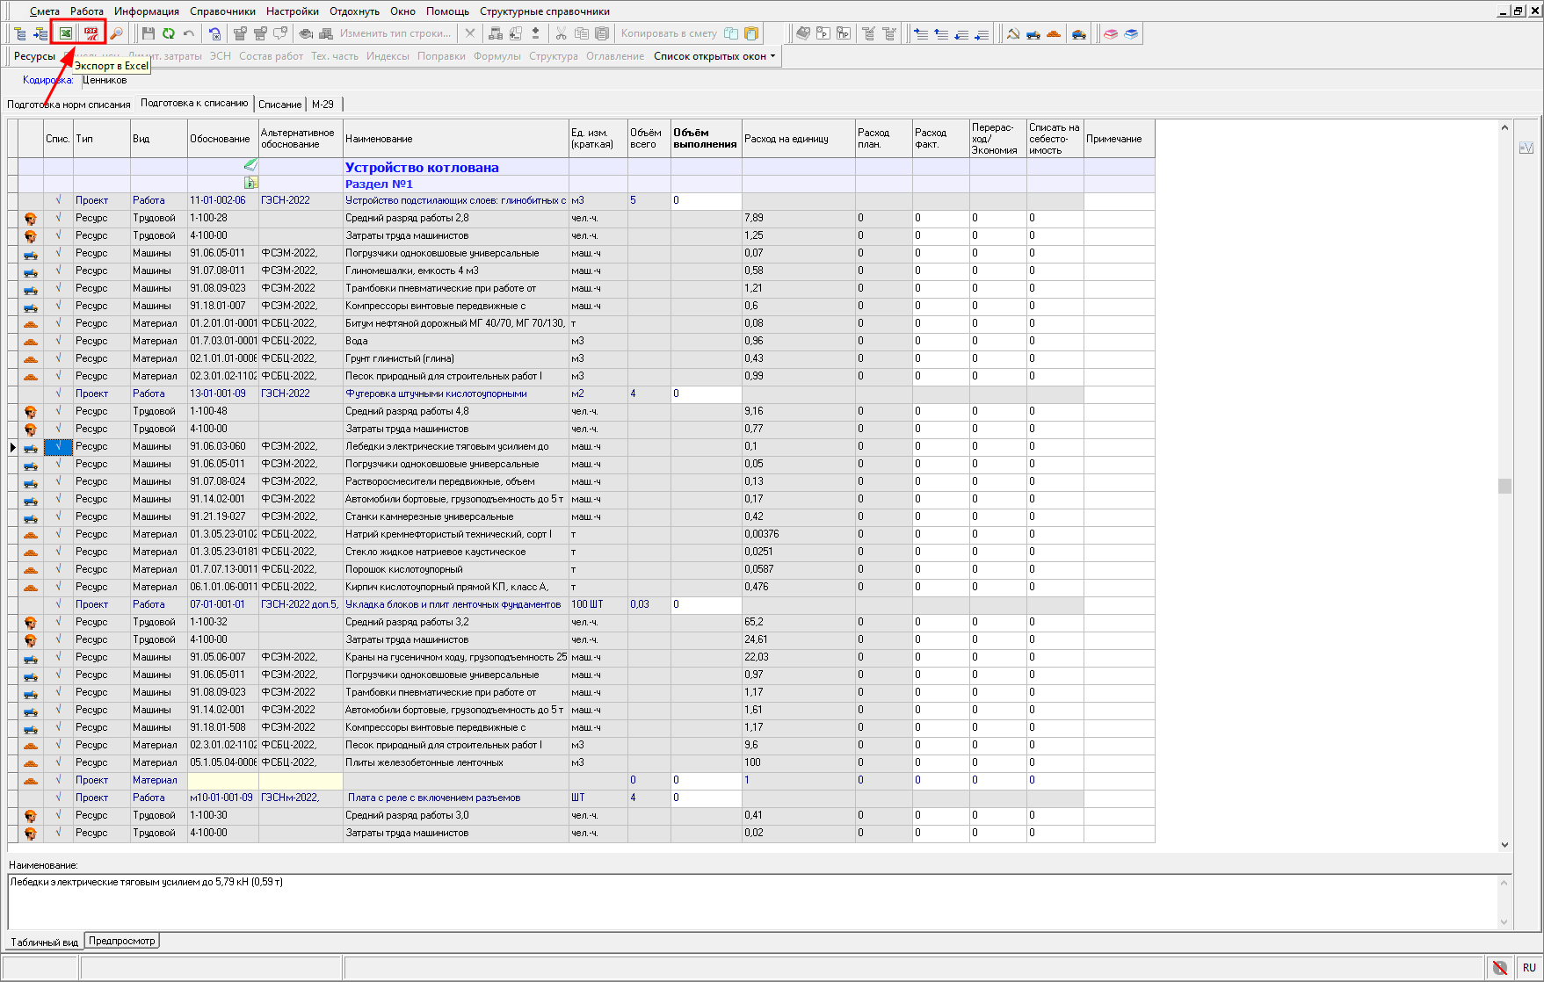Click the magnifier search icon in toolbar

(116, 33)
